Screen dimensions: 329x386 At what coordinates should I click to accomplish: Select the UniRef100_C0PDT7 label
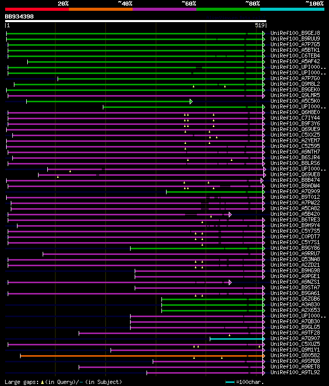(295, 237)
